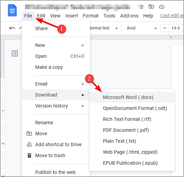Click the Last edit link
This screenshot has height=177, width=184.
pos(172,15)
